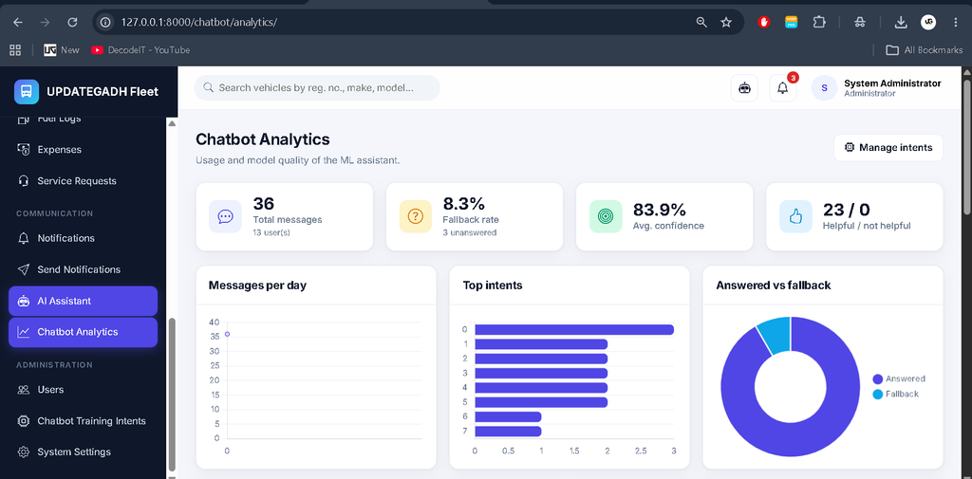Open browser downloads icon

click(901, 23)
